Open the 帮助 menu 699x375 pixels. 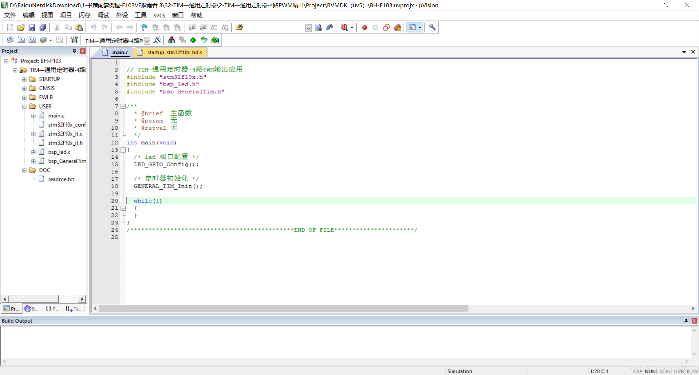[196, 15]
